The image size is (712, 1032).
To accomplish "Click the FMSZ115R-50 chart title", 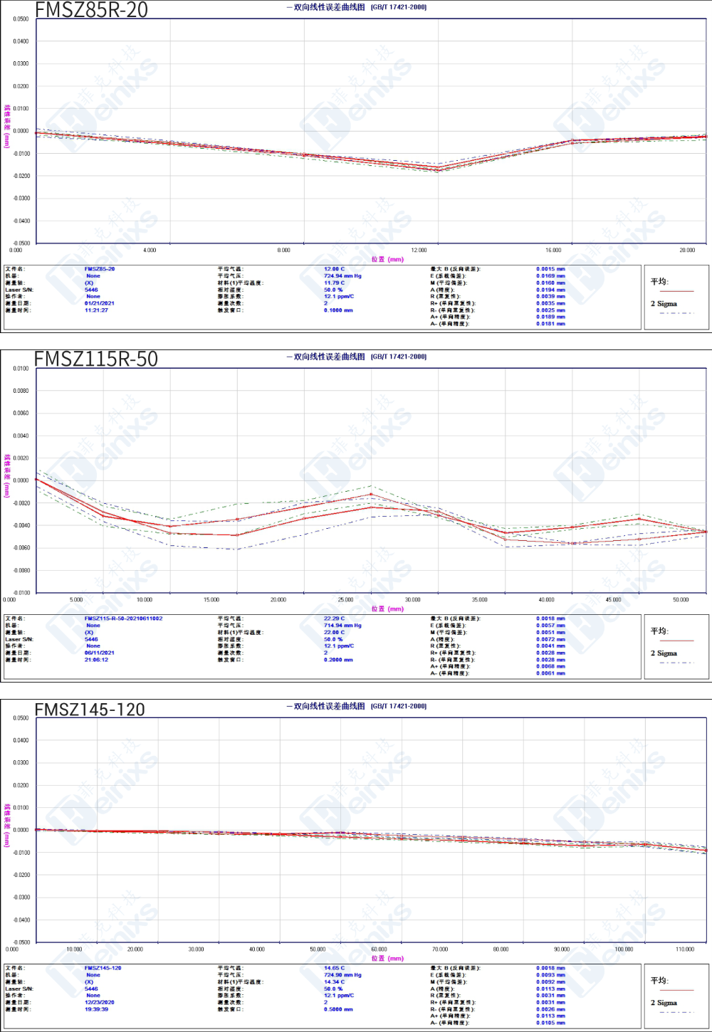I will (96, 359).
